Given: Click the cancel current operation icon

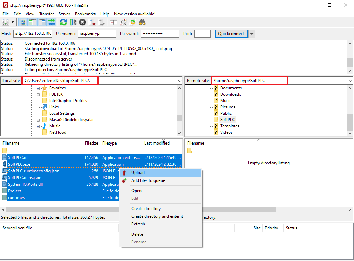Looking at the screenshot, I should pyautogui.click(x=83, y=23).
